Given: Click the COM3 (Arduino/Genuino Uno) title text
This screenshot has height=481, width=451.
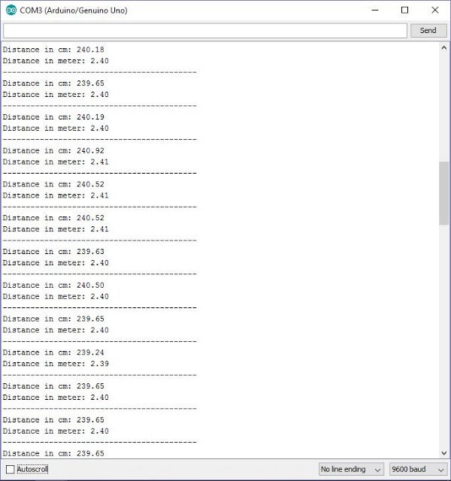Looking at the screenshot, I should pyautogui.click(x=74, y=11).
